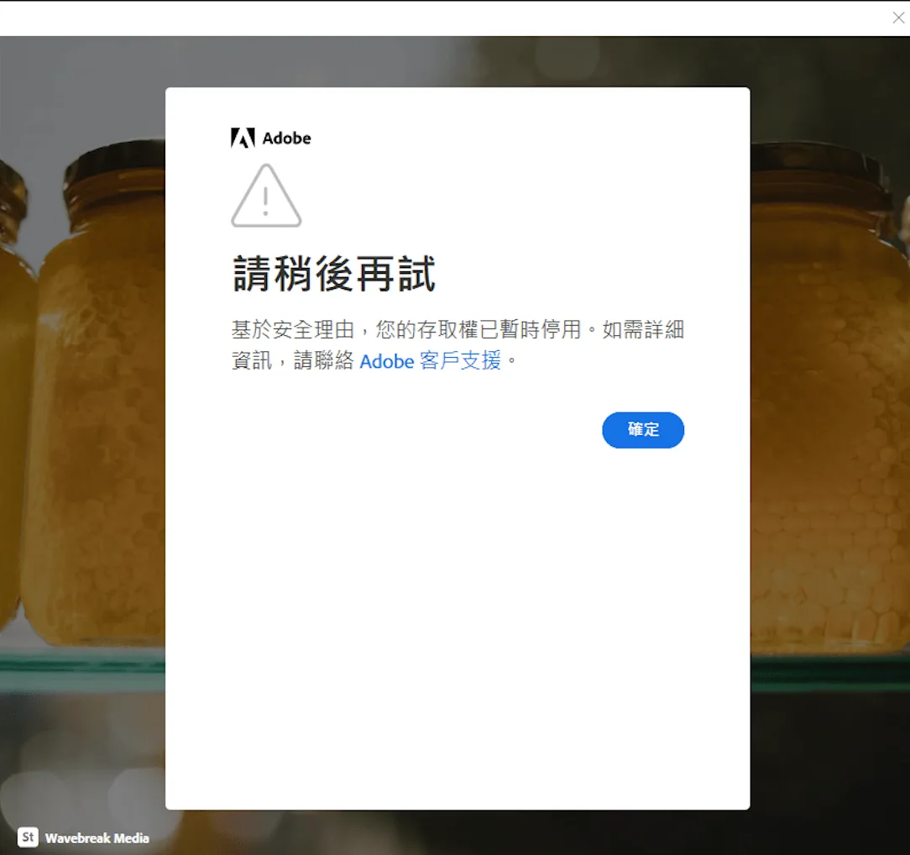Viewport: 910px width, 855px height.
Task: Click the 確定 confirm button
Action: [x=642, y=430]
